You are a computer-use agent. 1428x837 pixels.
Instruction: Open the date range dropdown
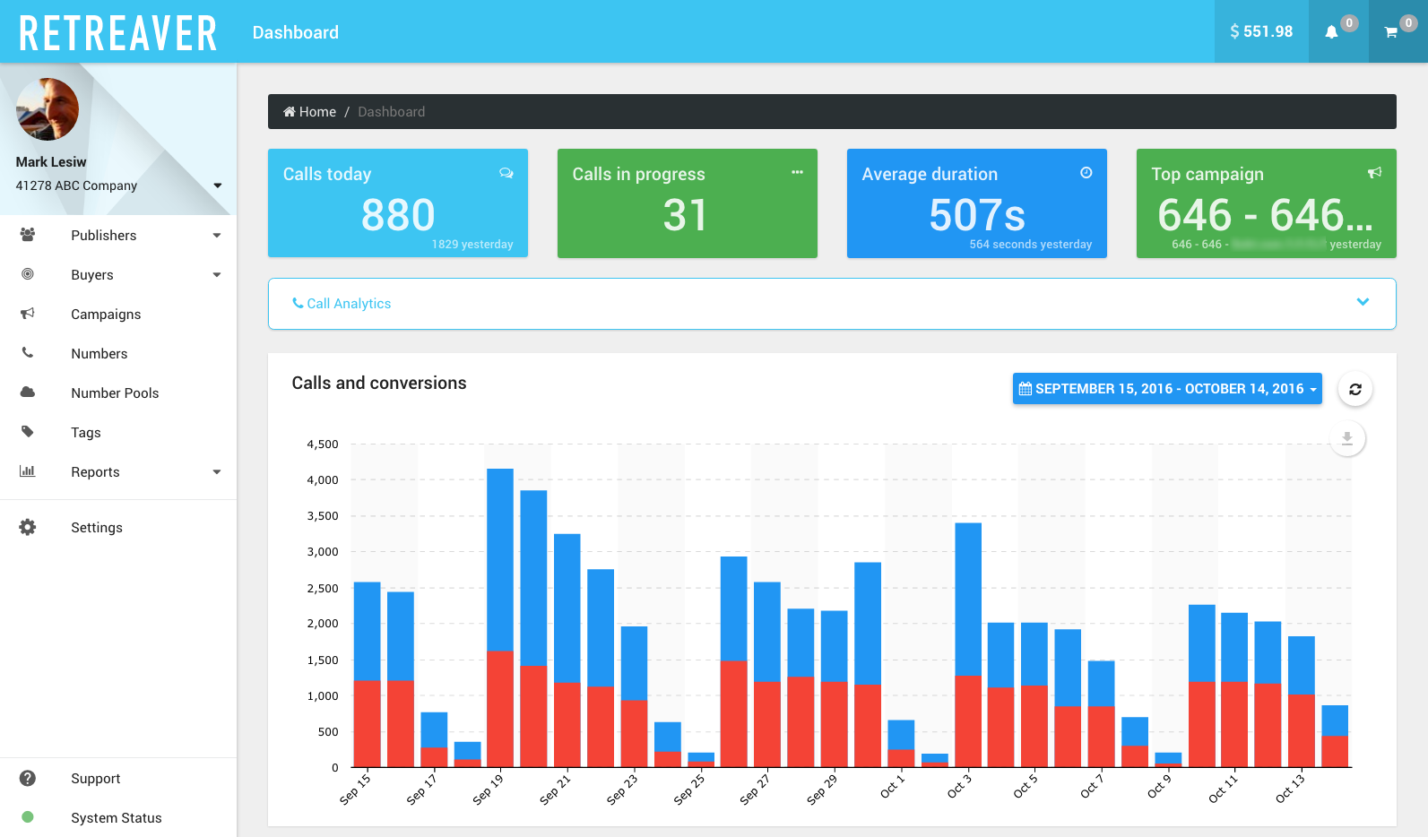(1167, 389)
